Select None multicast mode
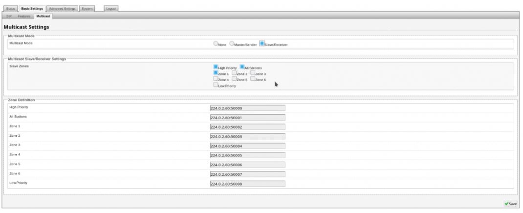This screenshot has width=523, height=213. 216,44
